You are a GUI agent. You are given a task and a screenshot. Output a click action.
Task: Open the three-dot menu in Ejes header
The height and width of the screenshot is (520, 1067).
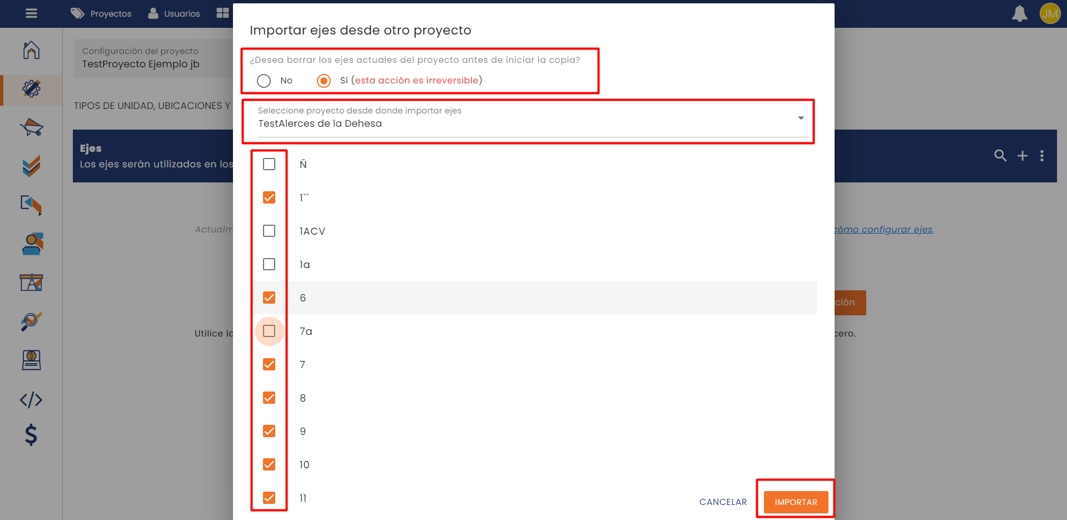point(1042,156)
